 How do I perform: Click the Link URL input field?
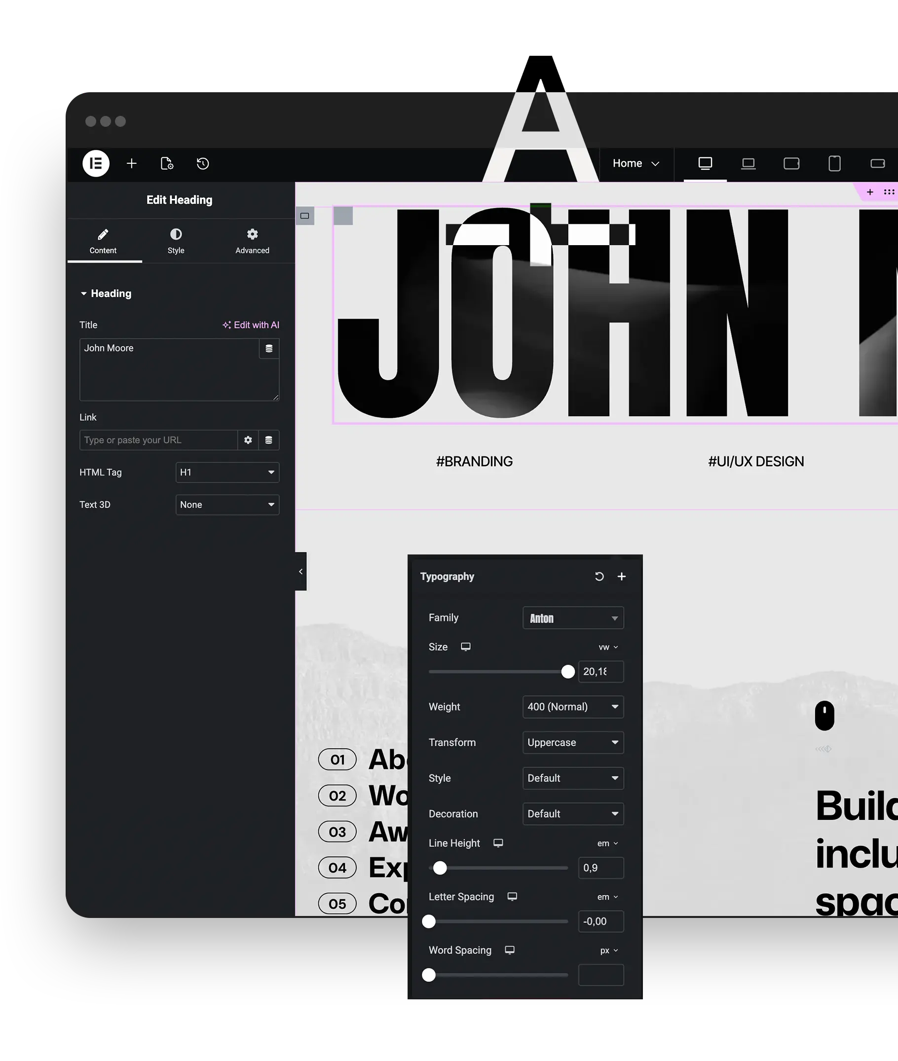[x=158, y=440]
